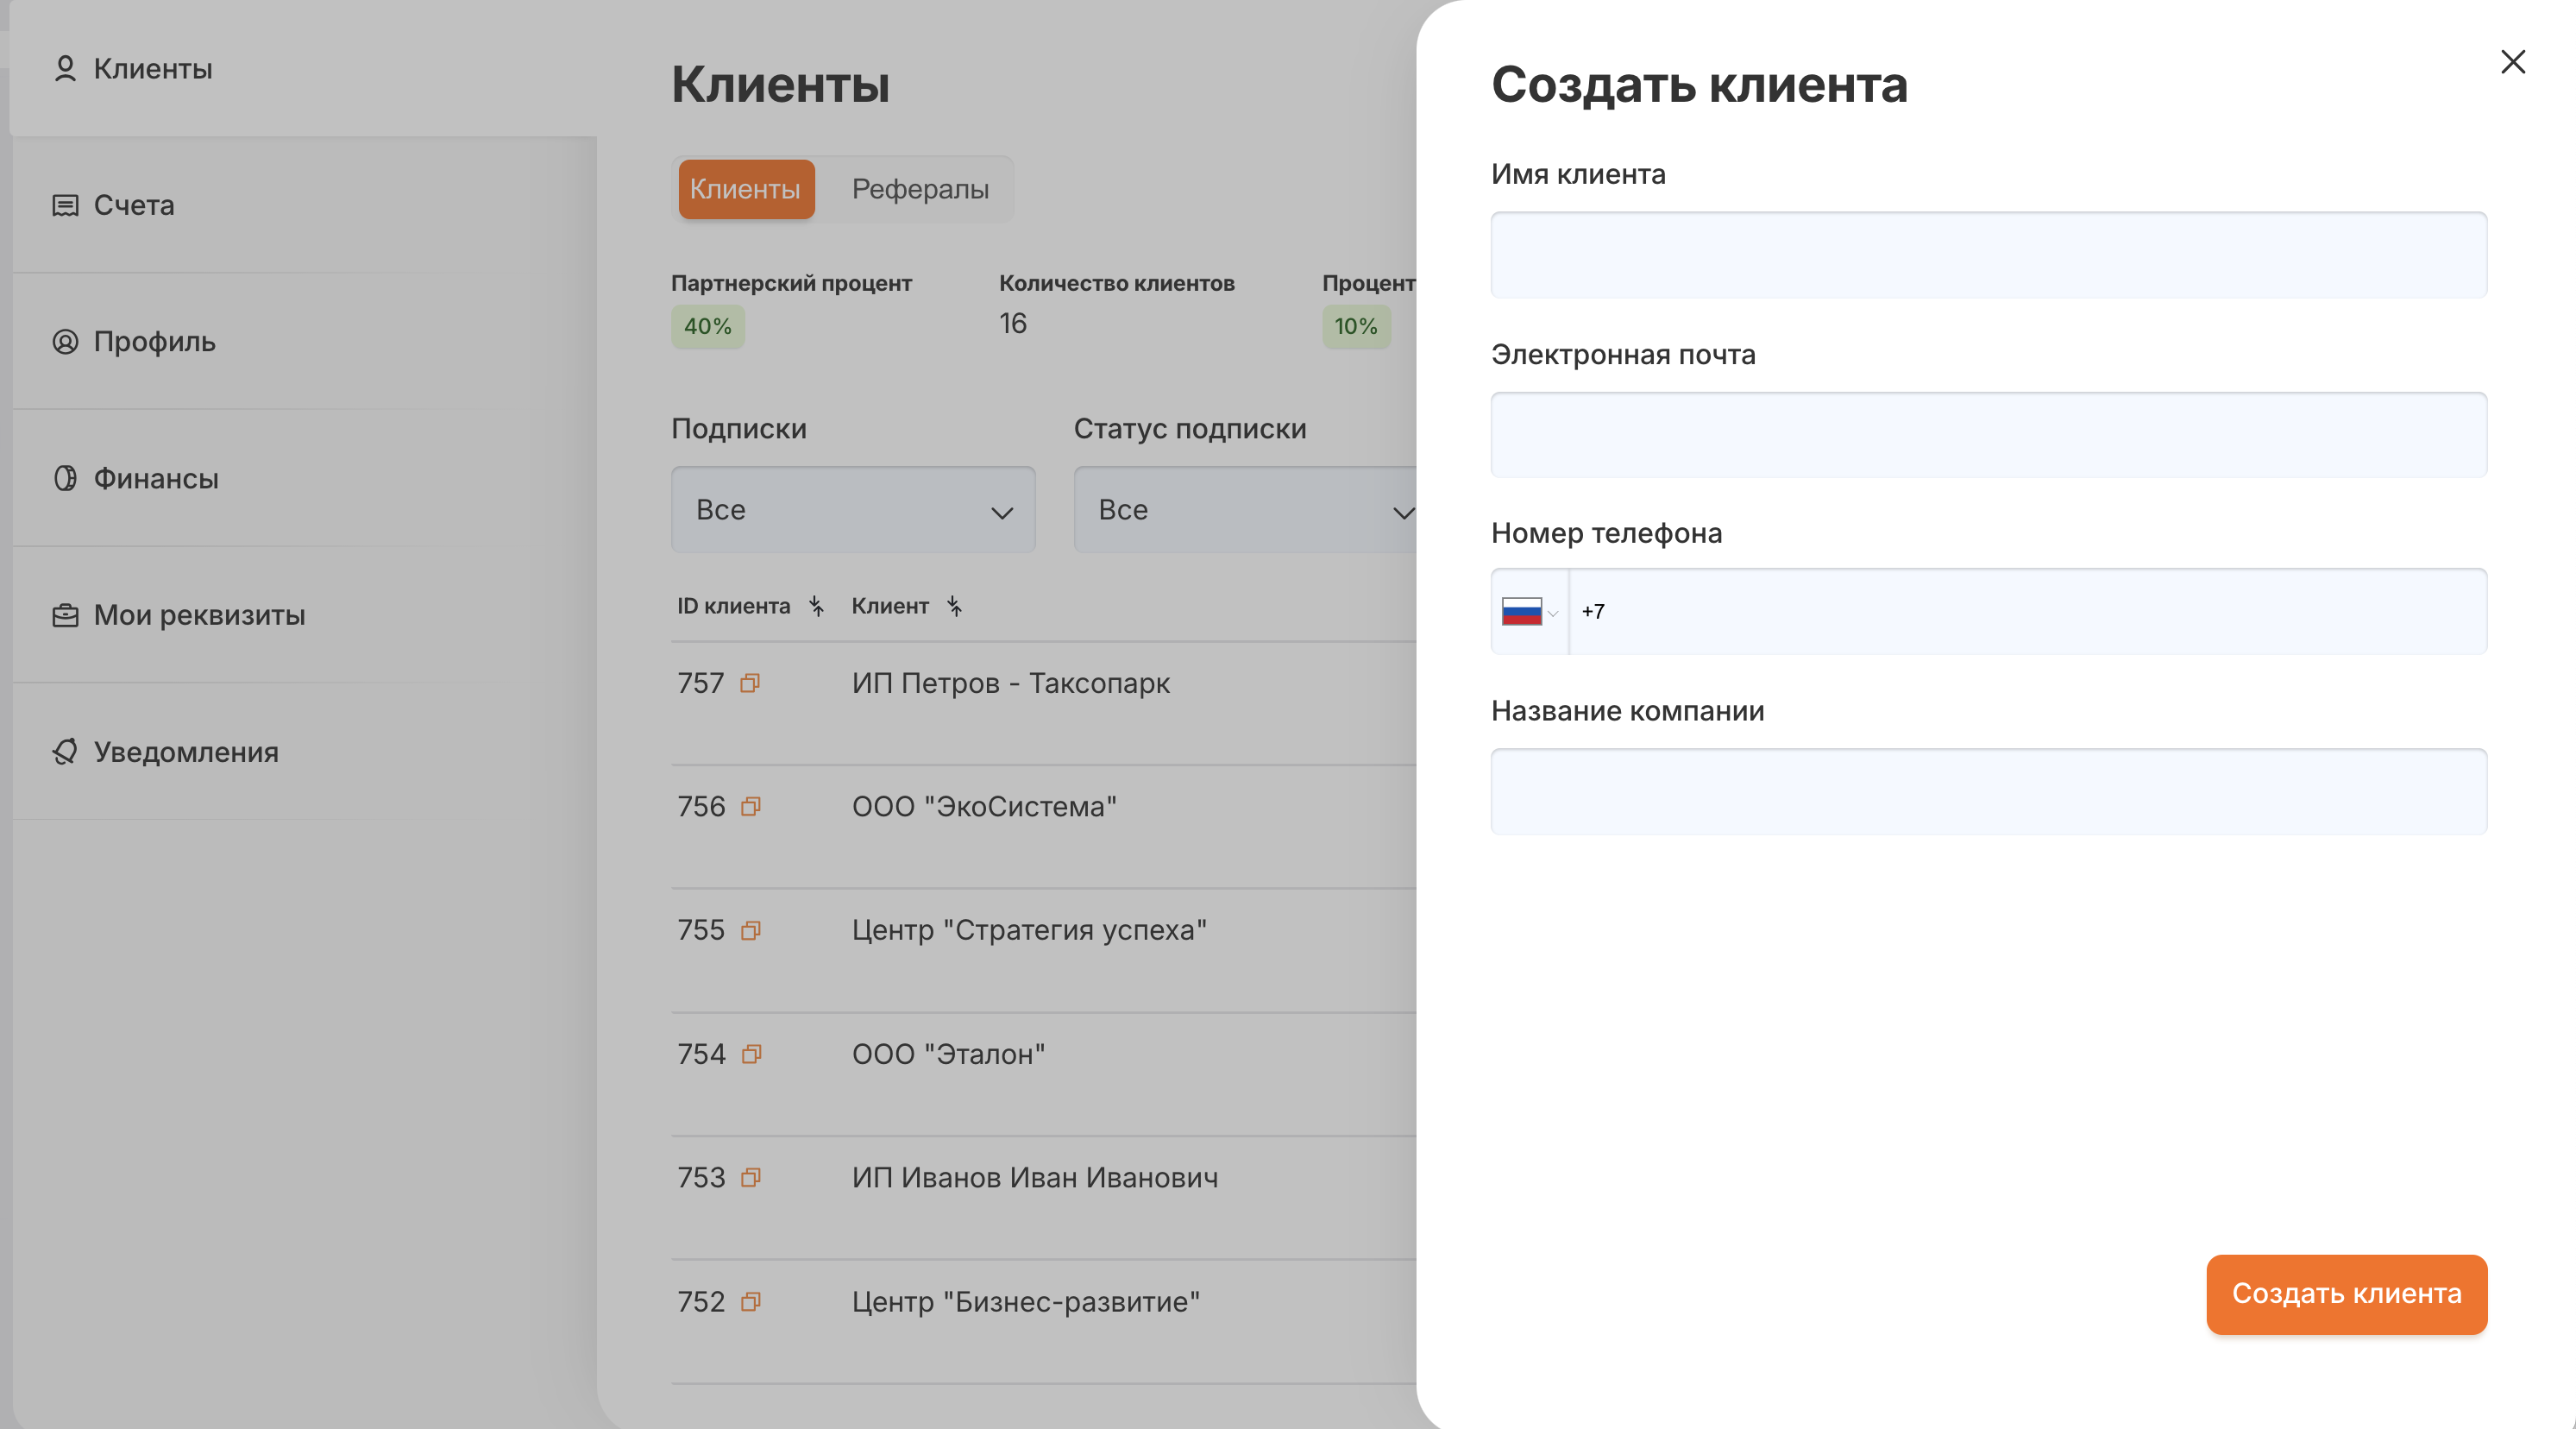The height and width of the screenshot is (1429, 2576).
Task: Open the Статус подписки dropdown
Action: coord(1246,509)
